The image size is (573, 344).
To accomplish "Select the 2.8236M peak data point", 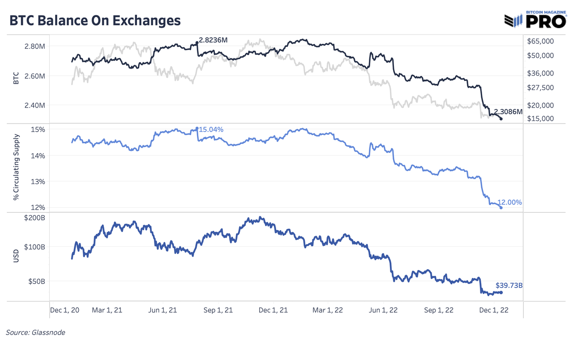I will tap(197, 43).
